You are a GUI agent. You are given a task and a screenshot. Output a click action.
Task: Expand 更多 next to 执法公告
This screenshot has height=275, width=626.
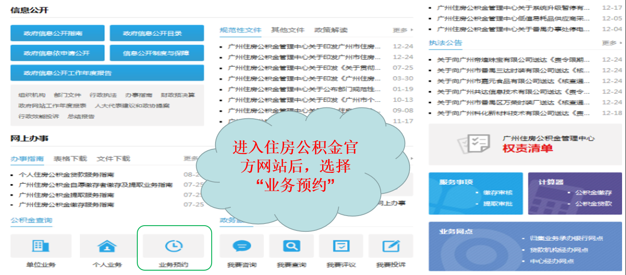[x=612, y=43]
